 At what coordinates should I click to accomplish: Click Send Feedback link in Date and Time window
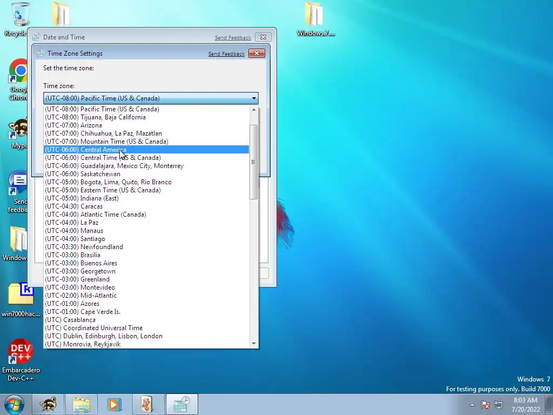(x=233, y=38)
